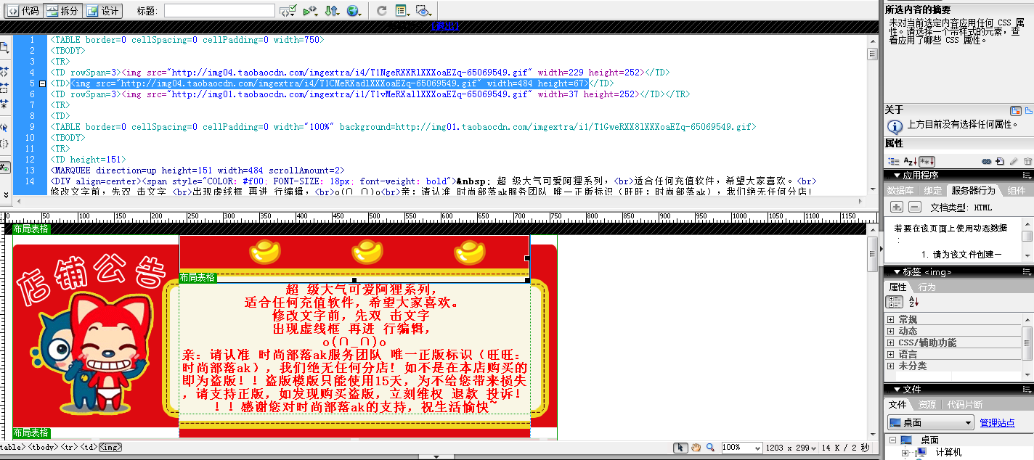The height and width of the screenshot is (460, 1034).
Task: Select the <tr> tag in the tag selector
Action: pos(69,448)
